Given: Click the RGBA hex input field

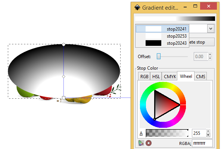Looking at the screenshot, I should click(202, 143).
